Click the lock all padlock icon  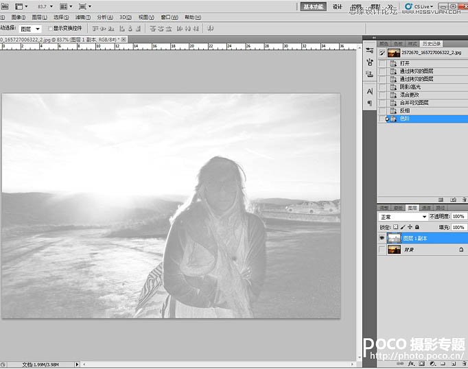coord(417,227)
